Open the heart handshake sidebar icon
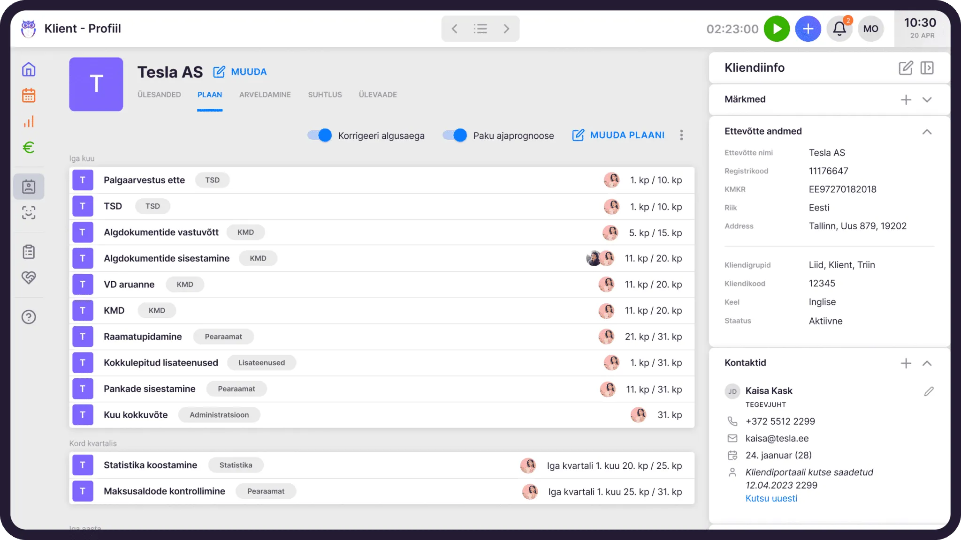Screen dimensions: 961x540 tap(29, 277)
